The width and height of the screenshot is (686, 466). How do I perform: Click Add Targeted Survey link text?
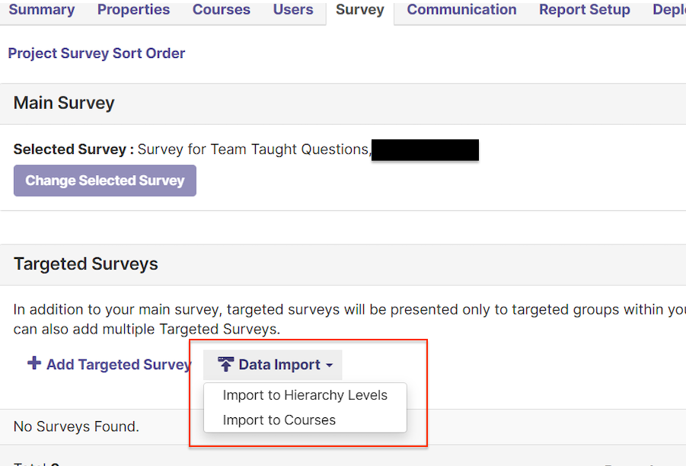click(119, 365)
